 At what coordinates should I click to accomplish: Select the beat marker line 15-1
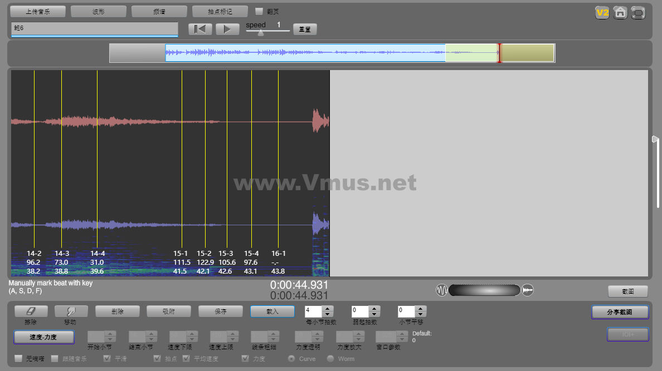pos(182,160)
